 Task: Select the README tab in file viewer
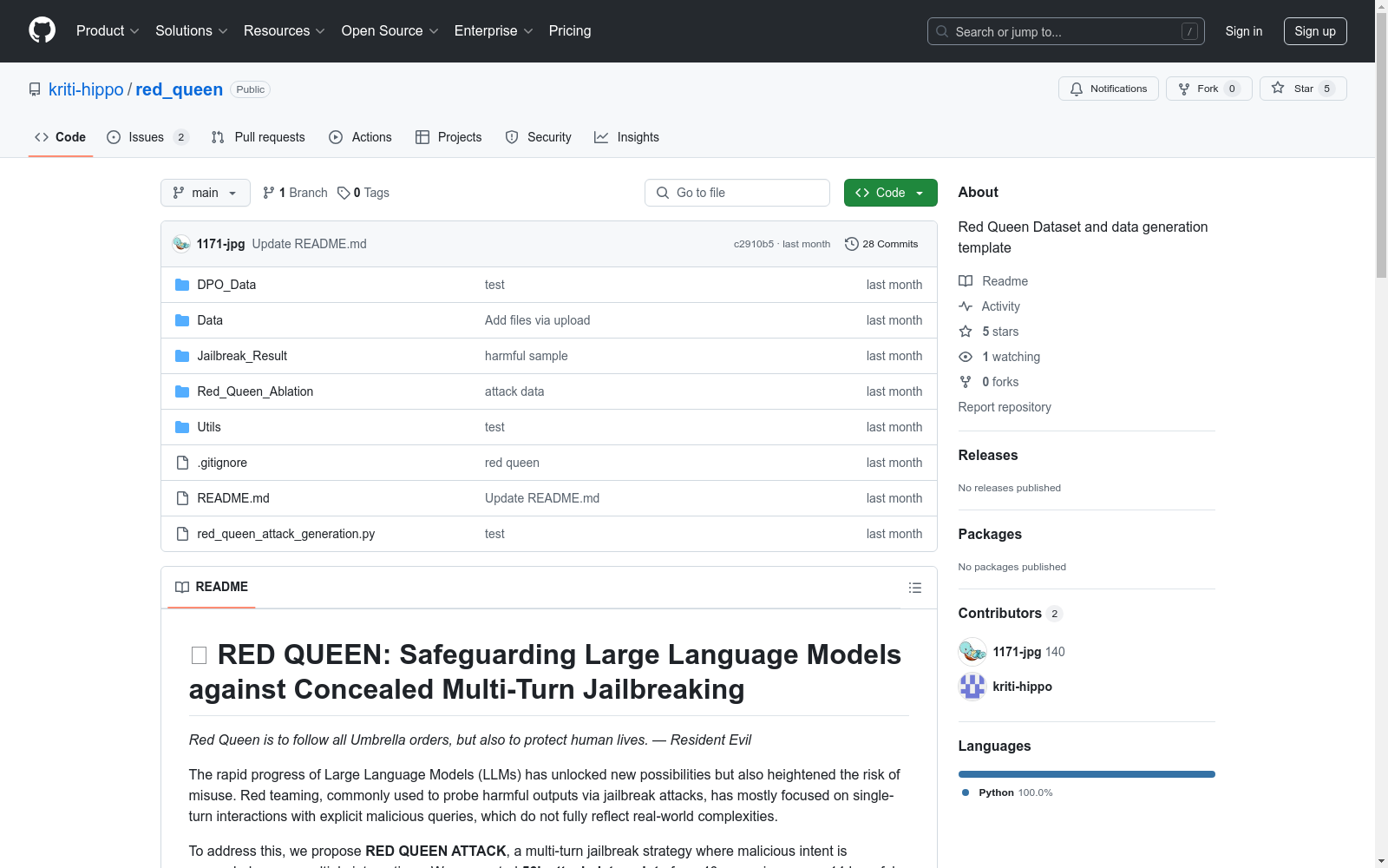tap(212, 587)
